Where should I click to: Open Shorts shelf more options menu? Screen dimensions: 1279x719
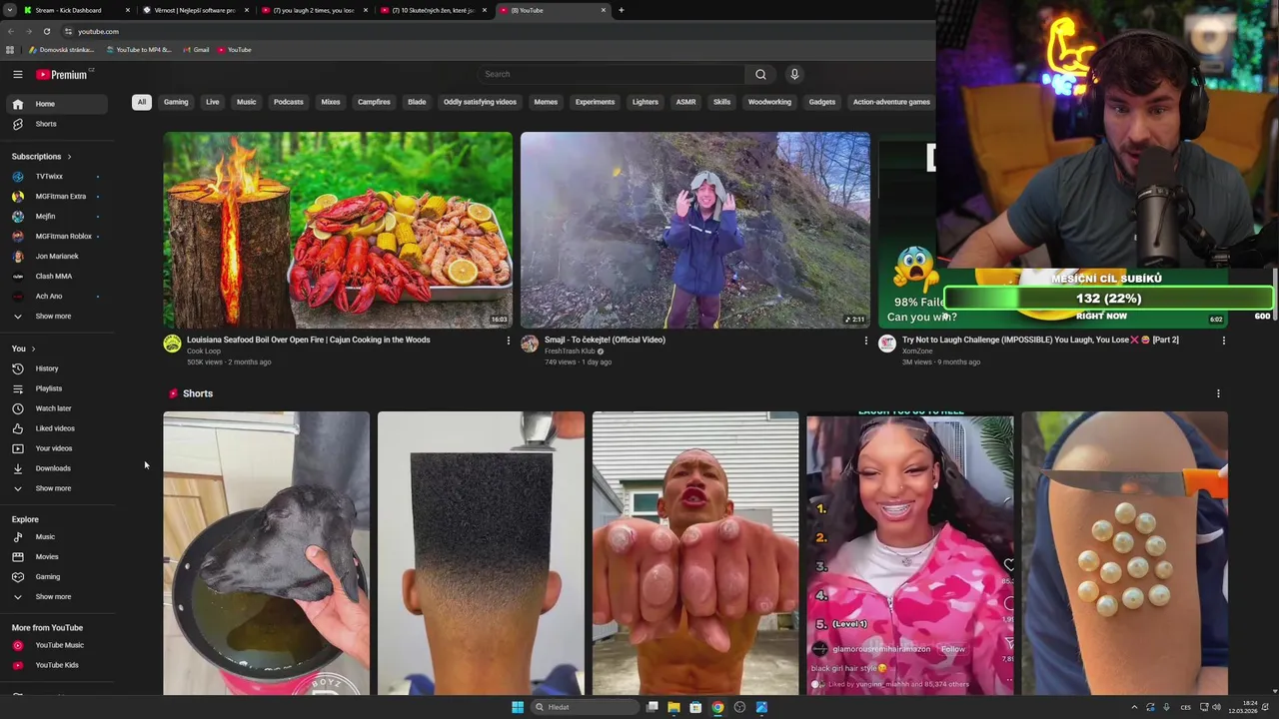[1218, 393]
